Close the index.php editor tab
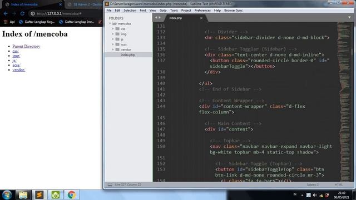Viewport: 356px width, 200px height. 201,18
